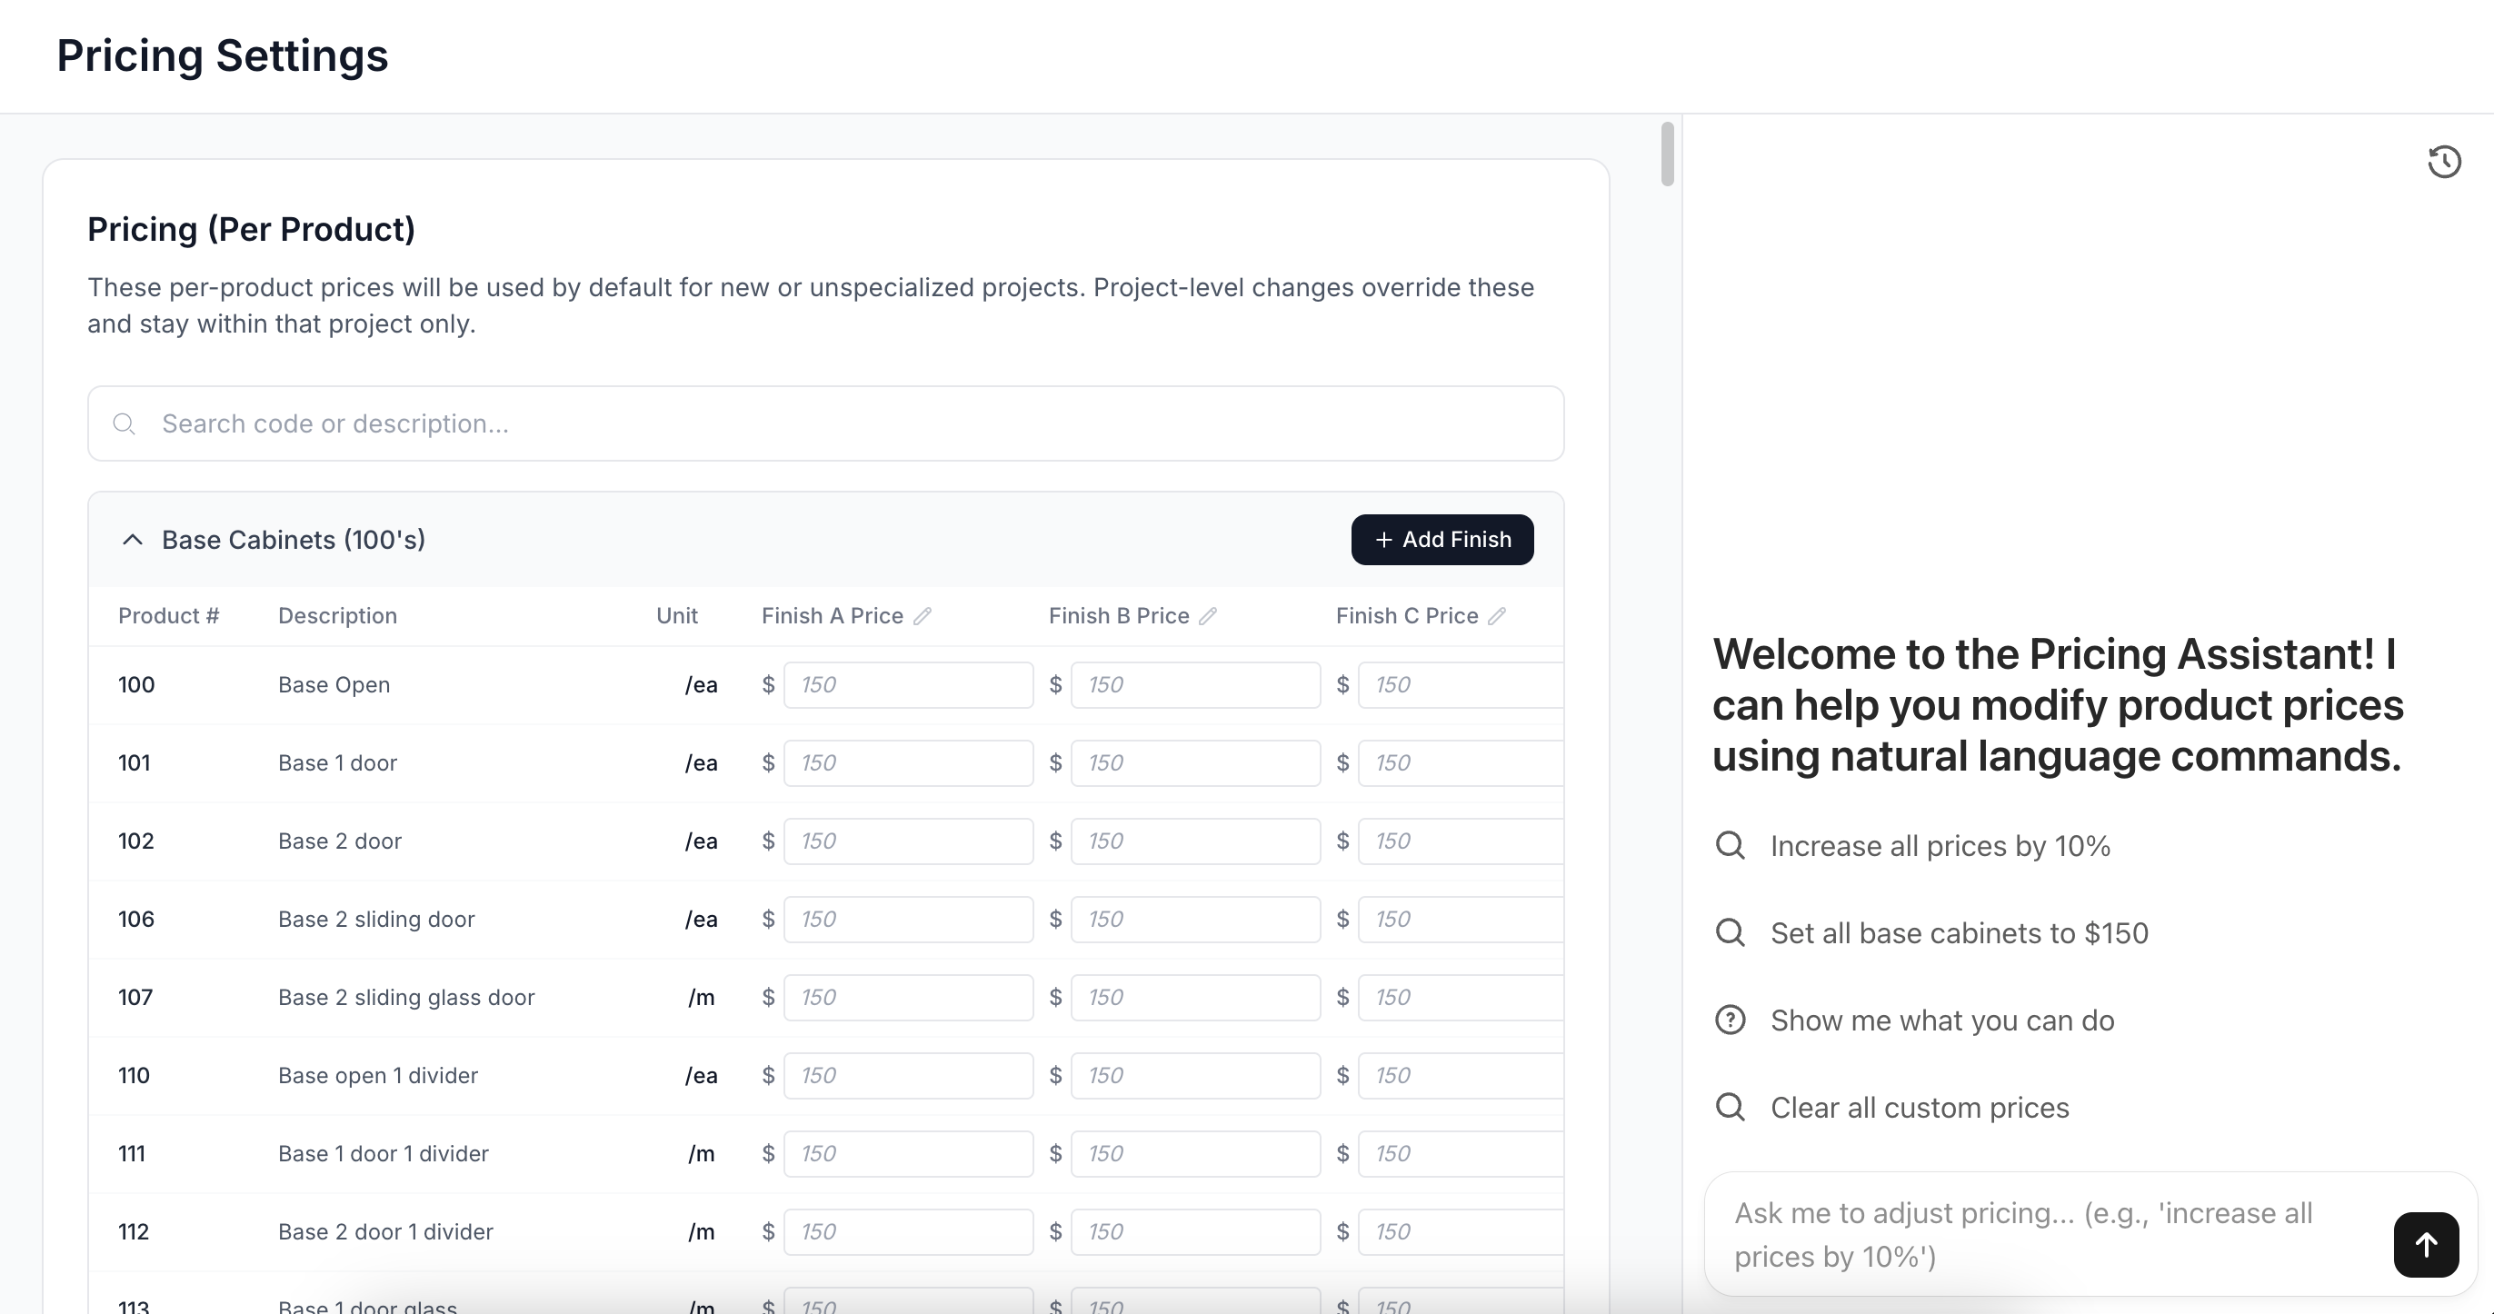
Task: Open the pricing change history icon
Action: point(2444,162)
